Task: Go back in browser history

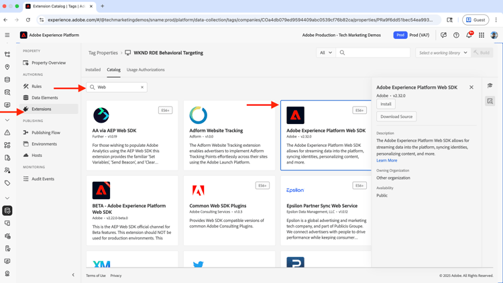Action: (6, 20)
